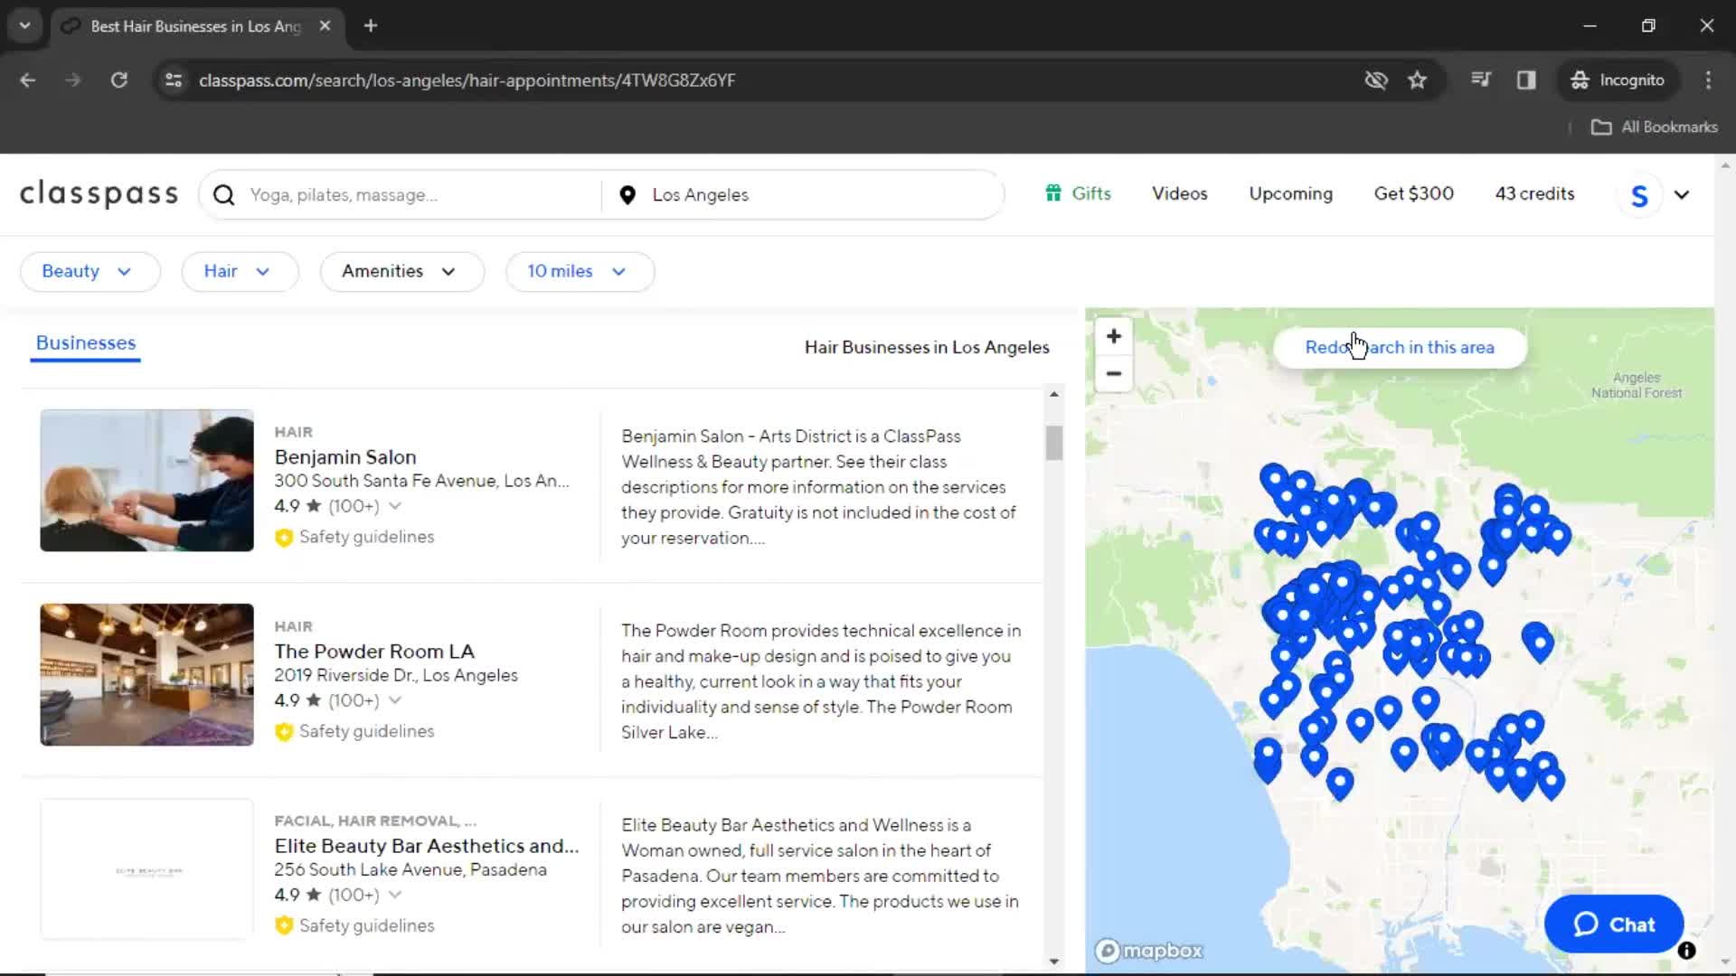Click Elite Beauty Bar safety shield icon
1736x976 pixels.
[x=284, y=926]
